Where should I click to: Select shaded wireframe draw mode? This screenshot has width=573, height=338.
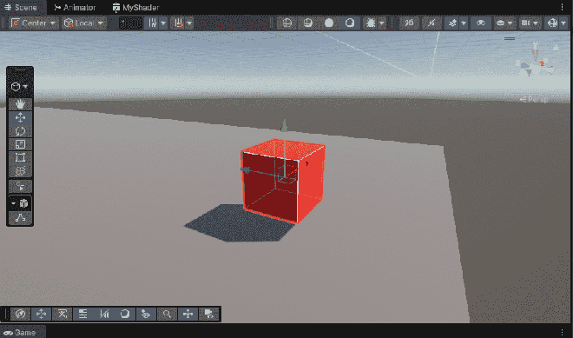pos(308,23)
